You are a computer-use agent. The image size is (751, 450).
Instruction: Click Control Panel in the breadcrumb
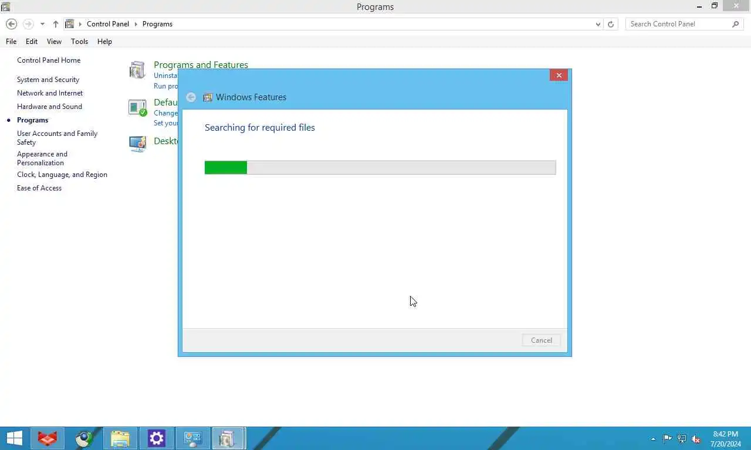(x=108, y=24)
